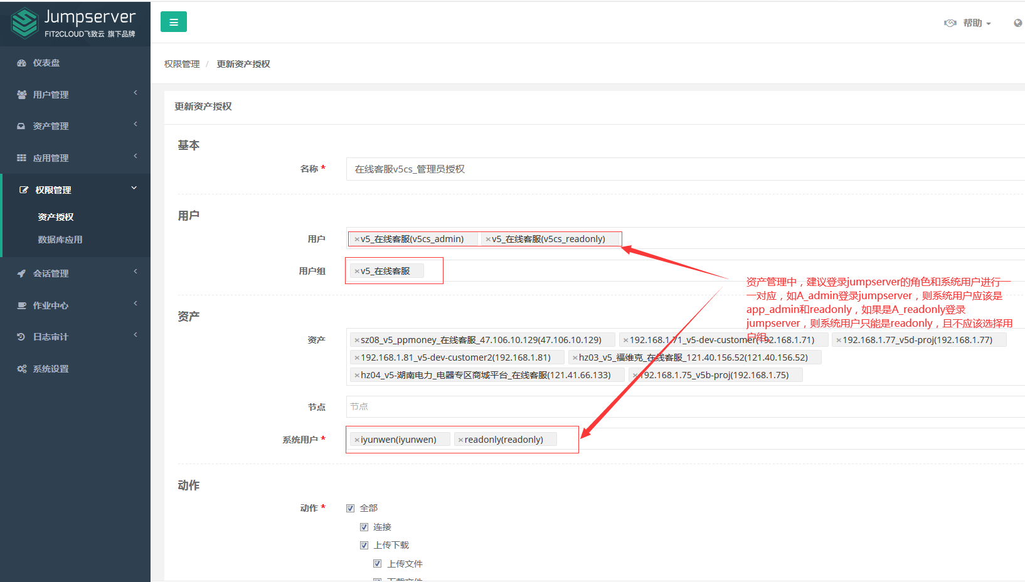The image size is (1025, 582).
Task: Toggle the 全部 action checkbox
Action: (x=351, y=508)
